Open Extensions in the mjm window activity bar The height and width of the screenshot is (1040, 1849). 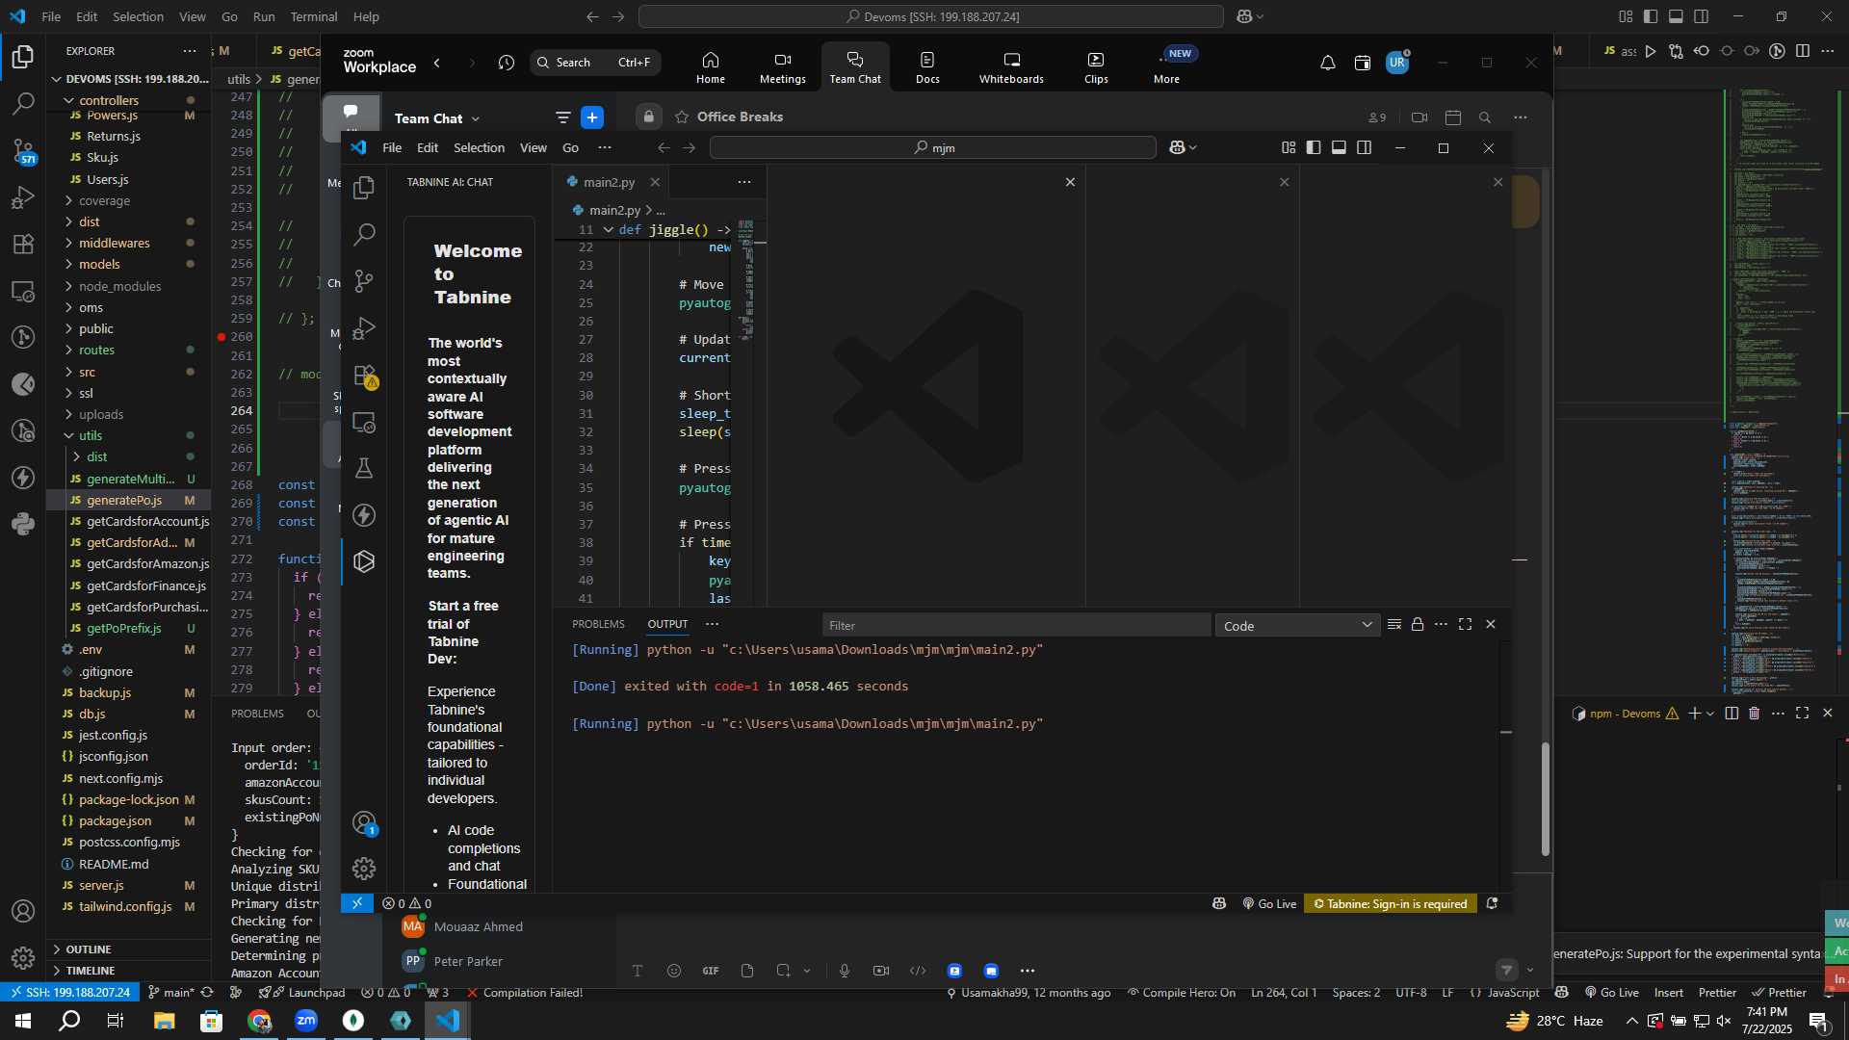(x=364, y=376)
